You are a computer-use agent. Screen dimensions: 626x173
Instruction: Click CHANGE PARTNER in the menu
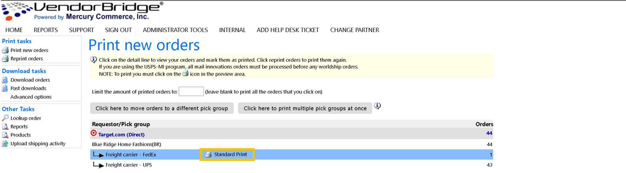click(355, 30)
